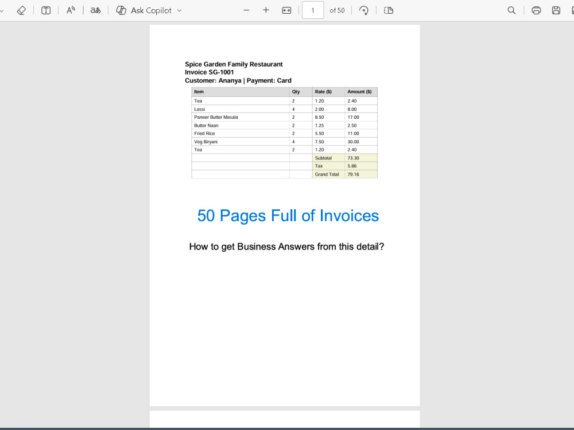Click the 17.00 amount cell

point(360,117)
